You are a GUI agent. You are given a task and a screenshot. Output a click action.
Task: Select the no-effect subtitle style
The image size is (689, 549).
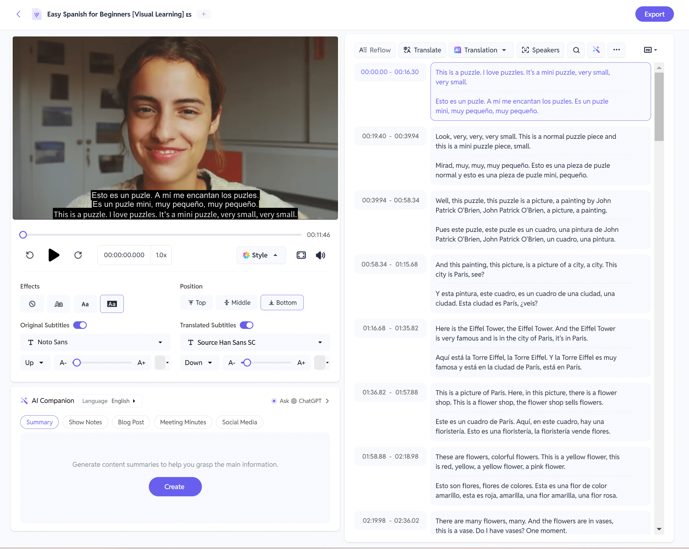point(32,304)
